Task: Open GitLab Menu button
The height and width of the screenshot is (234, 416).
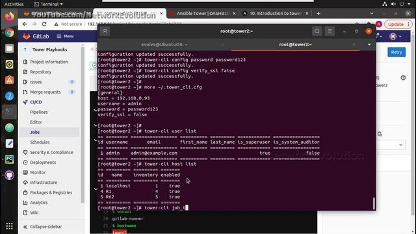Action: [65, 36]
